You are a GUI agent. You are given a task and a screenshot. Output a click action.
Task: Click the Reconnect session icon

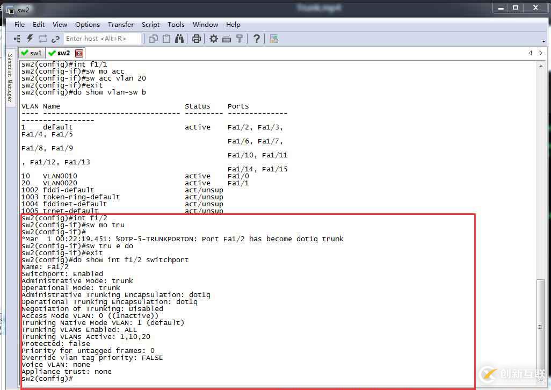43,39
